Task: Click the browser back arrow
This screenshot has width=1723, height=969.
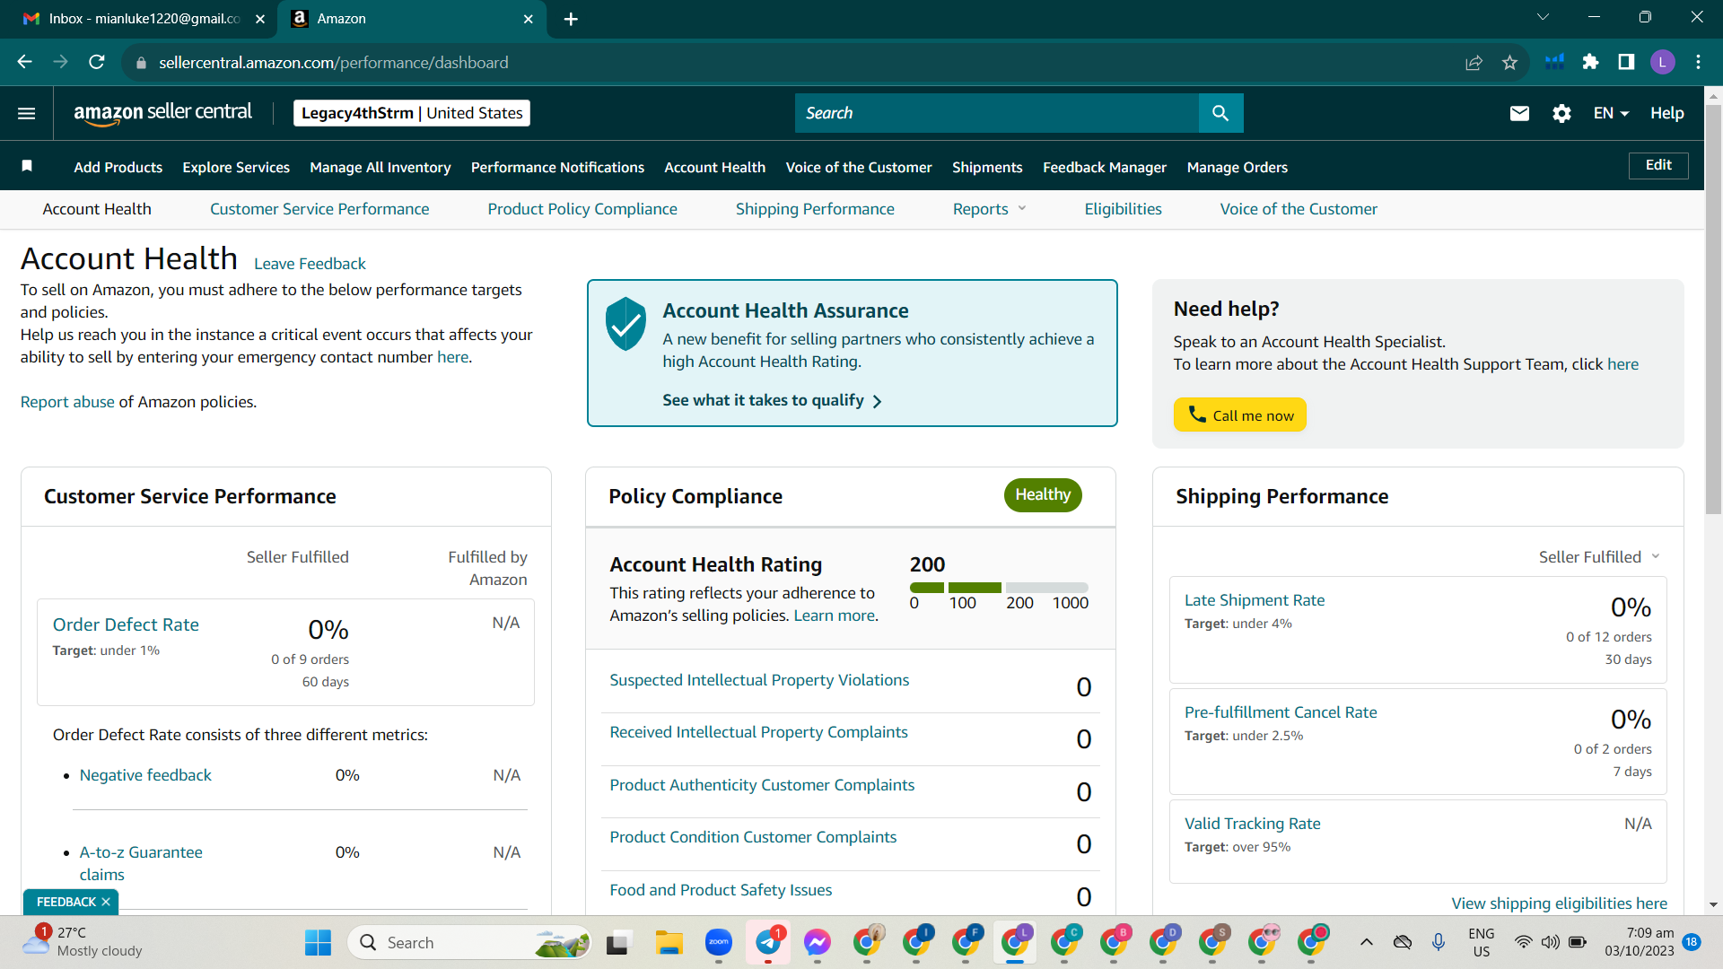Action: coord(24,62)
